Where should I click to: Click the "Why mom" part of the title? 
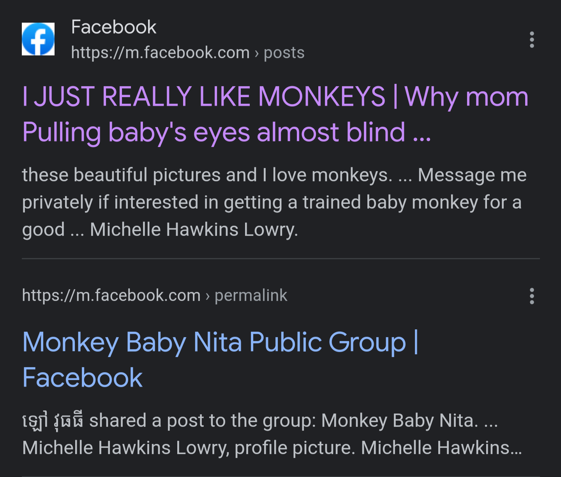click(466, 97)
